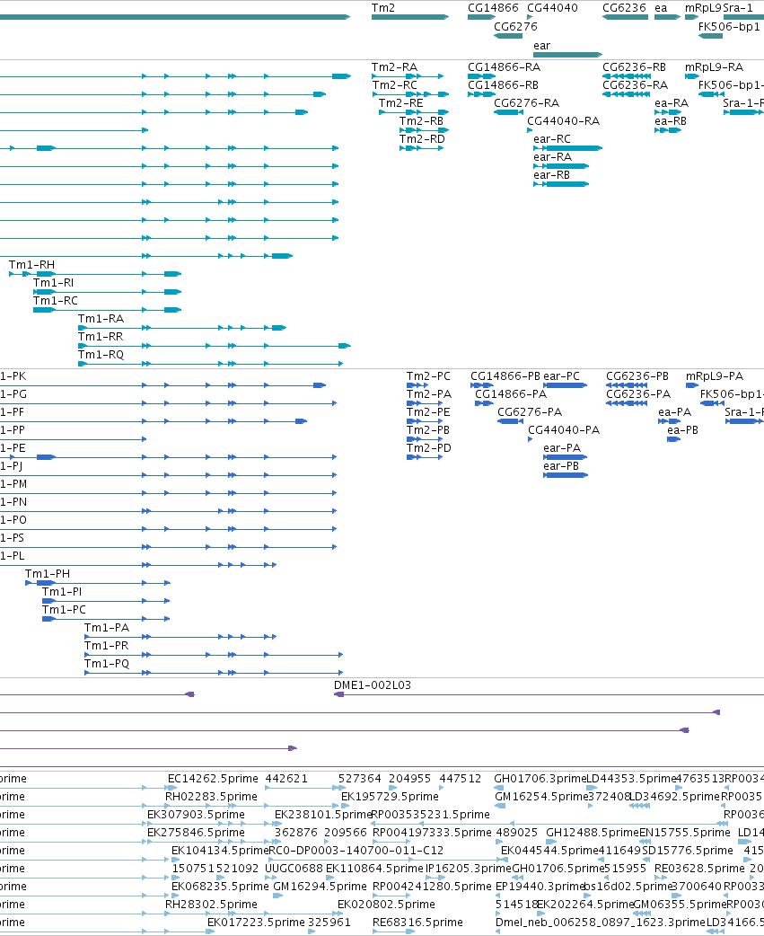This screenshot has width=764, height=936.
Task: Click the ear gene bar
Action: [x=567, y=55]
